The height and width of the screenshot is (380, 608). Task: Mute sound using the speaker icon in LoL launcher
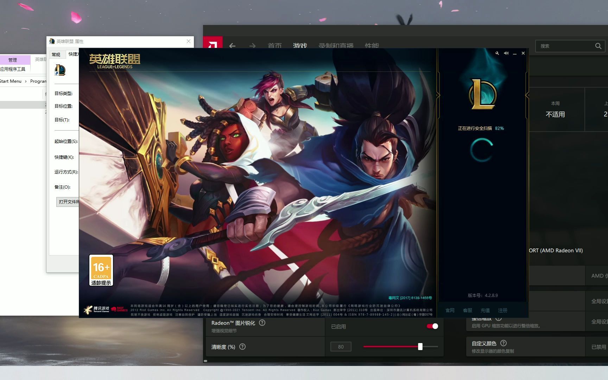(x=506, y=53)
